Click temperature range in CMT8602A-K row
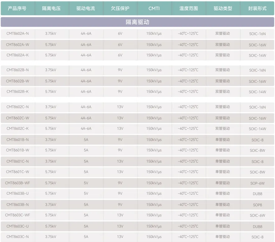 coord(188,55)
